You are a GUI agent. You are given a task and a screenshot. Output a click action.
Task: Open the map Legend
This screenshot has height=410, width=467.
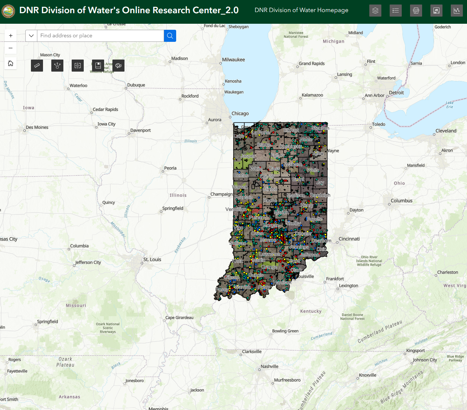click(x=396, y=10)
